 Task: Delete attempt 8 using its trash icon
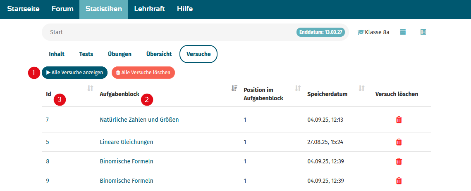(x=399, y=162)
